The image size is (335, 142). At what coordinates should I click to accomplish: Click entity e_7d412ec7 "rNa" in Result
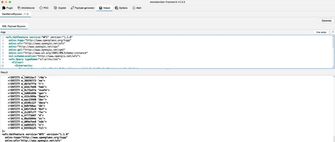coord(27,77)
